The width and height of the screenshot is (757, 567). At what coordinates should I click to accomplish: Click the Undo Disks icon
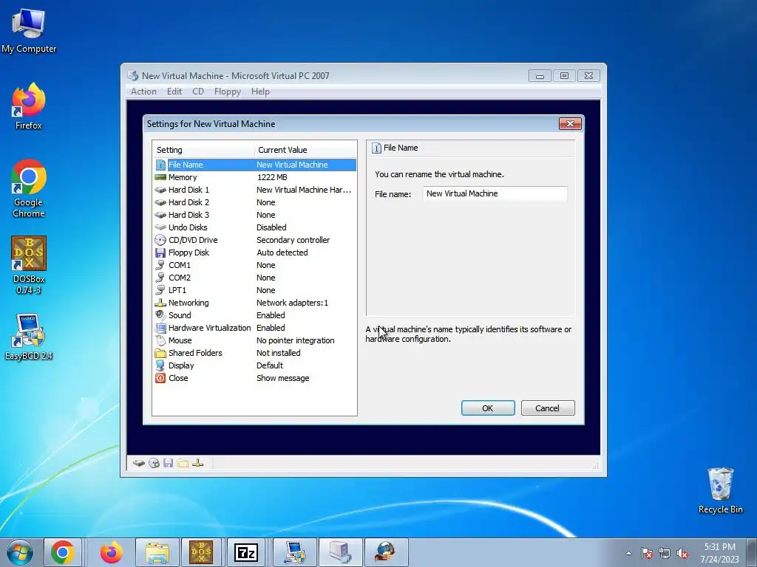pyautogui.click(x=160, y=227)
